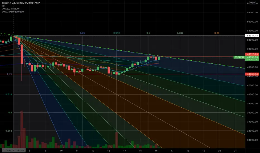Click the BTCUSD symbol label
The width and height of the screenshot is (260, 153).
pyautogui.click(x=239, y=57)
